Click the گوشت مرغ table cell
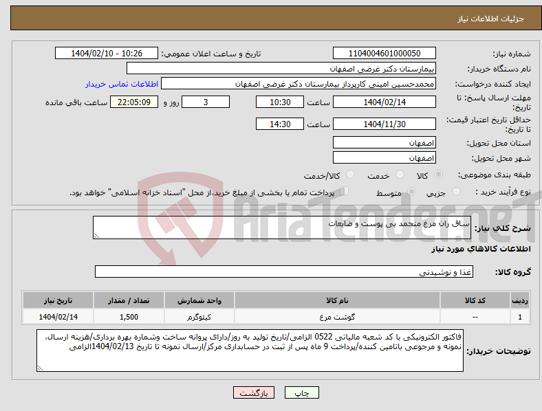The image size is (542, 411). click(337, 317)
